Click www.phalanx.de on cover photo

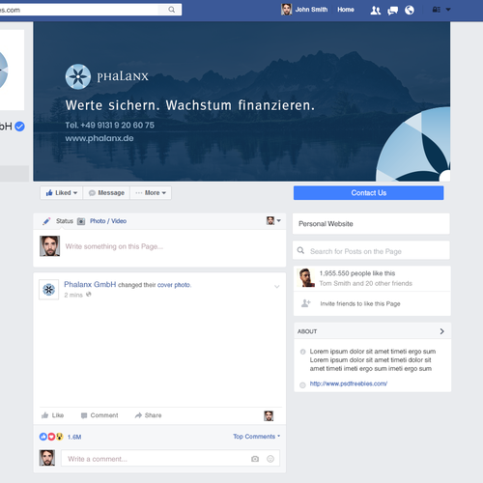coord(99,138)
